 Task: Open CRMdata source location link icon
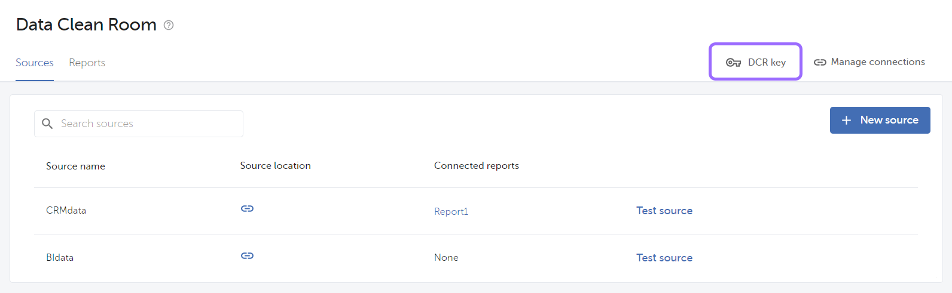point(247,209)
